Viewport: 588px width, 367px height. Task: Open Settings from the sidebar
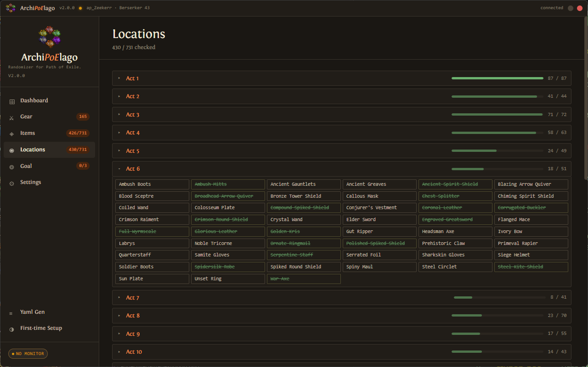49,182
